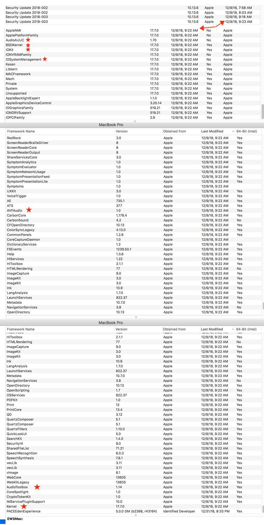Select the MACFramework row
This screenshot has height=525, width=264.
(133, 74)
